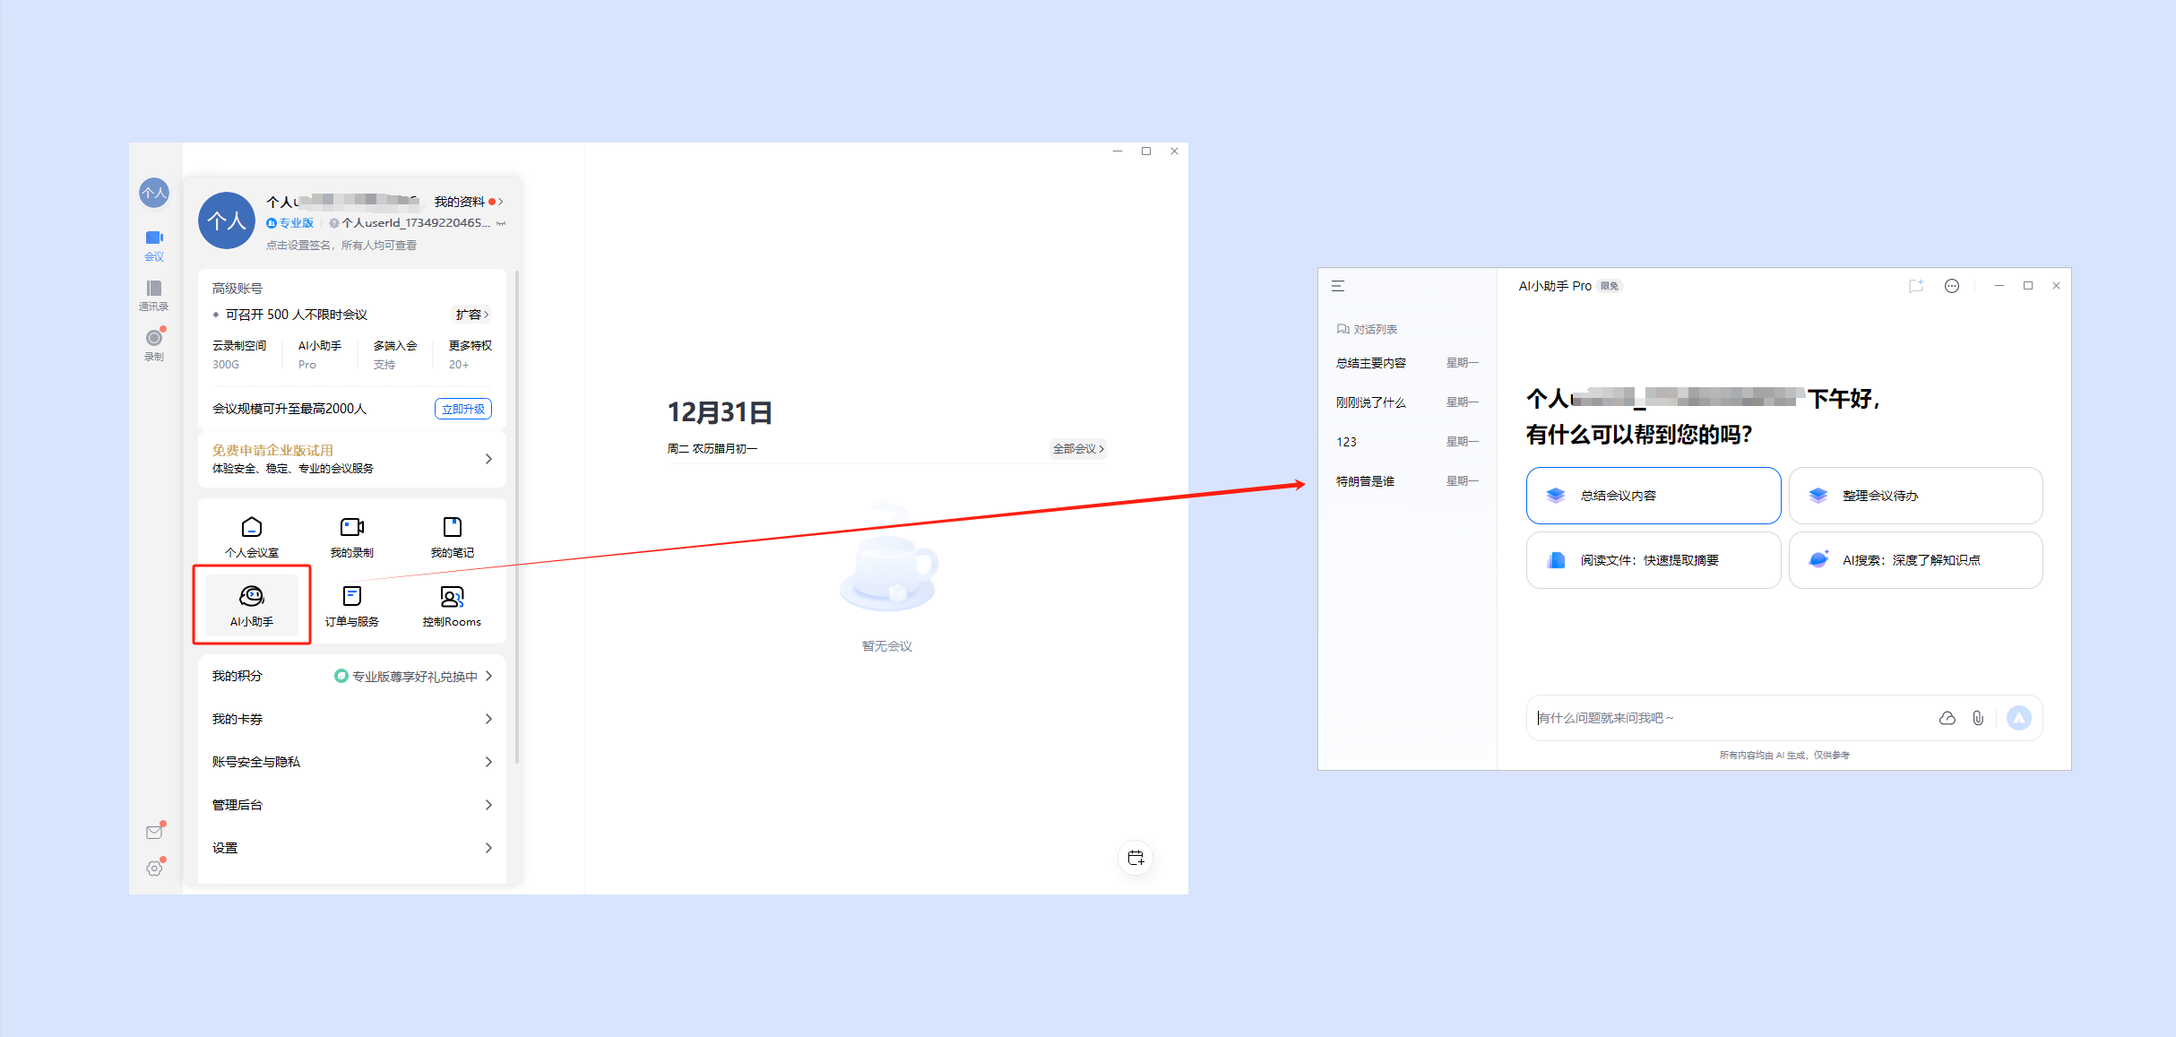Open 全部会议 all meetings dropdown
The width and height of the screenshot is (2176, 1037).
coord(1078,448)
